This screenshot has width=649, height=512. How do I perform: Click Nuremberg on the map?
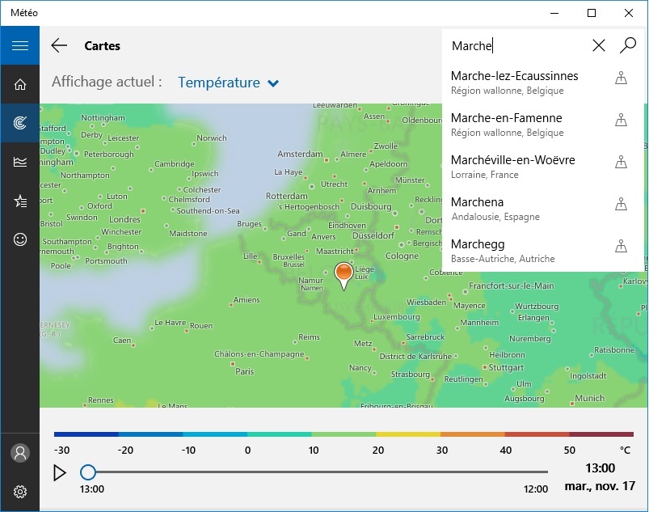[x=530, y=339]
